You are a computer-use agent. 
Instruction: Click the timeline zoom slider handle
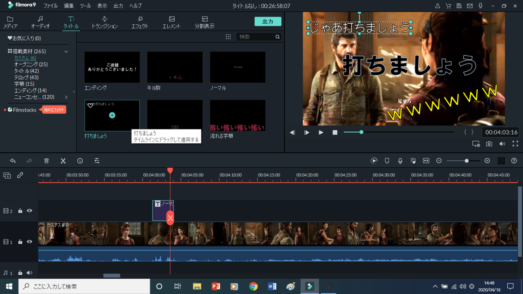(x=466, y=161)
